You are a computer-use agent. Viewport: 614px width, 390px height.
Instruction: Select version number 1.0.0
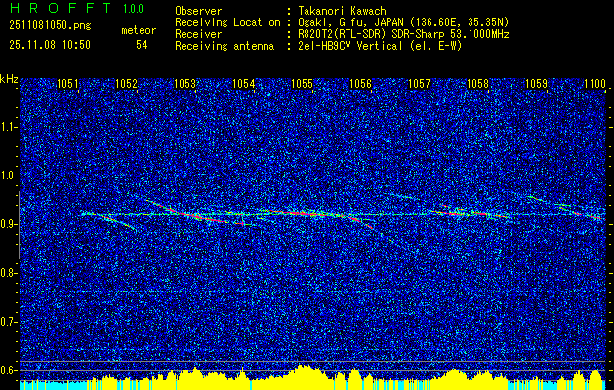(x=133, y=8)
